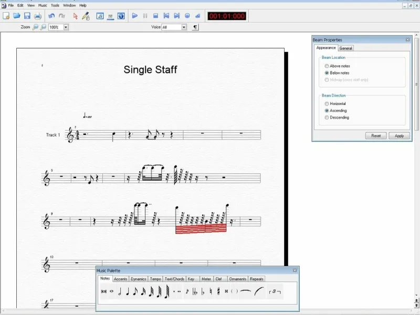
Task: Pick the whole note in palette
Action: [112, 291]
